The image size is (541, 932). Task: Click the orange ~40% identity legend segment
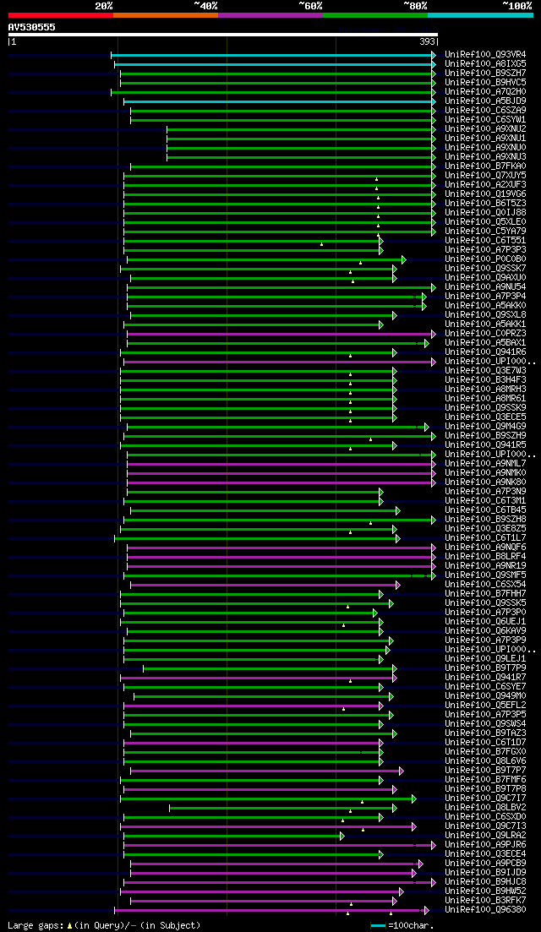click(166, 14)
